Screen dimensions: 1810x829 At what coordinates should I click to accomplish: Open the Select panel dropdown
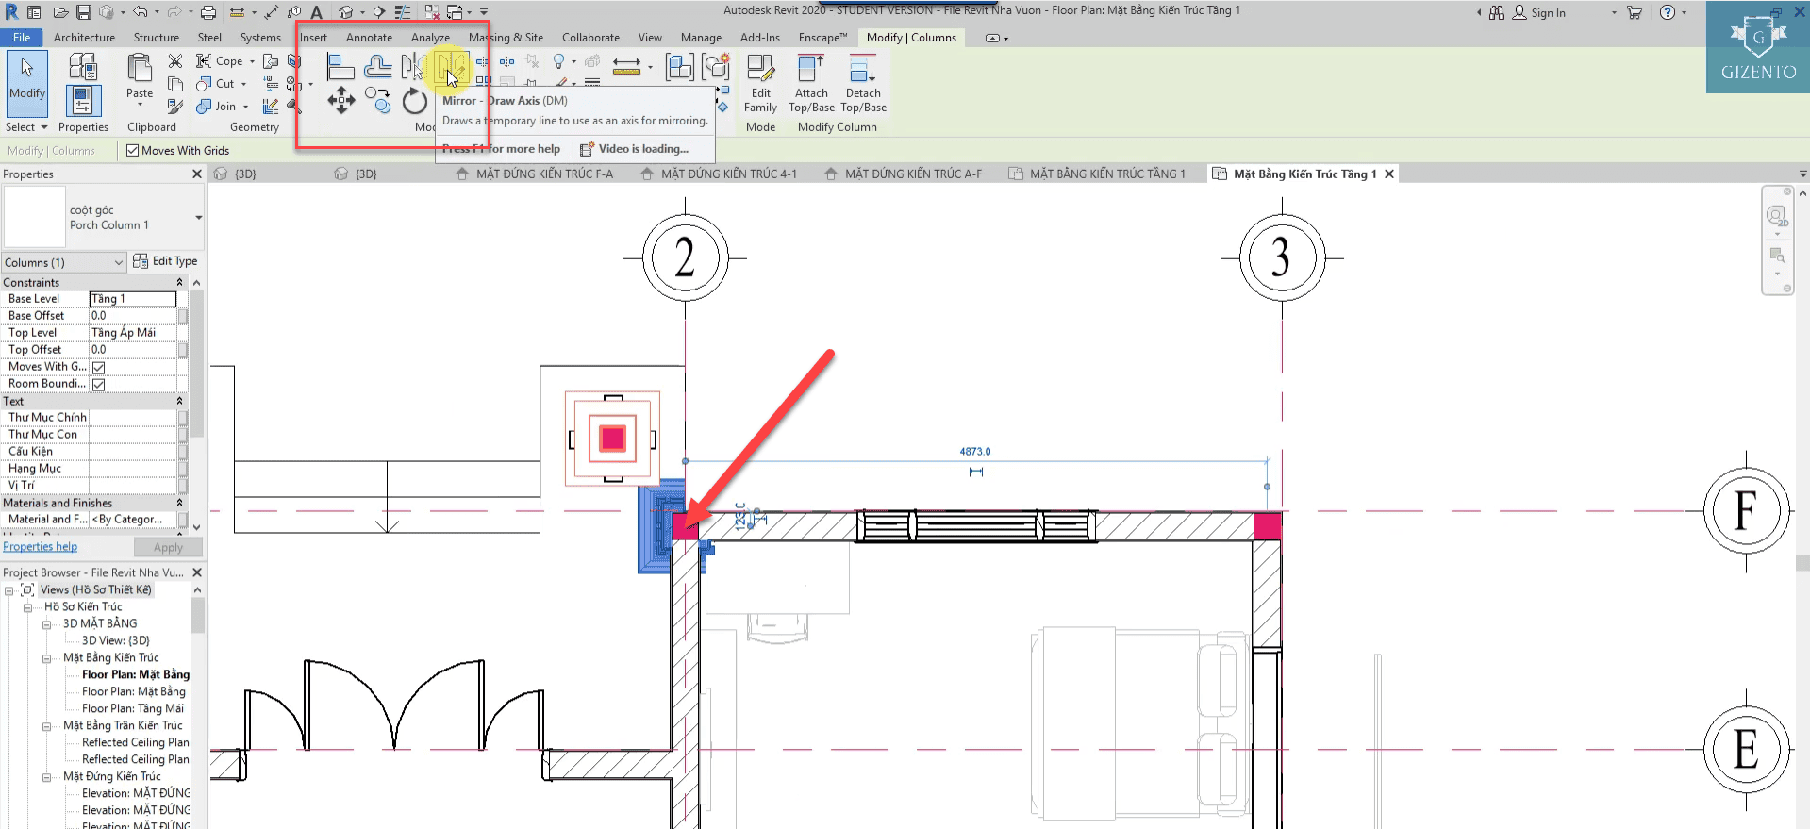tap(26, 127)
